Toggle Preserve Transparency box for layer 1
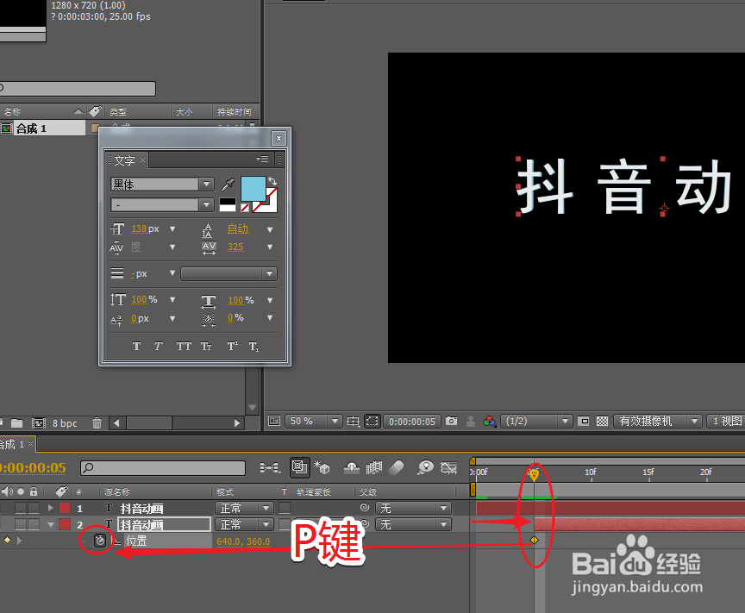The width and height of the screenshot is (745, 613). pos(285,508)
